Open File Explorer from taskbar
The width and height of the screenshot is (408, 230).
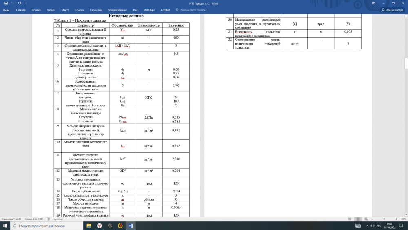coord(89,226)
